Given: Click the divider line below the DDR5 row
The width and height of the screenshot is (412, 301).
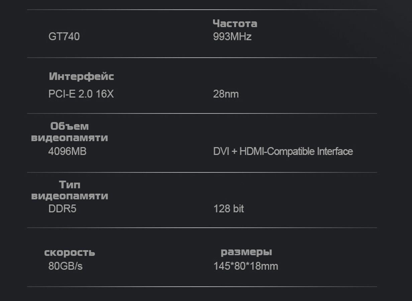Looking at the screenshot, I should pos(202,228).
